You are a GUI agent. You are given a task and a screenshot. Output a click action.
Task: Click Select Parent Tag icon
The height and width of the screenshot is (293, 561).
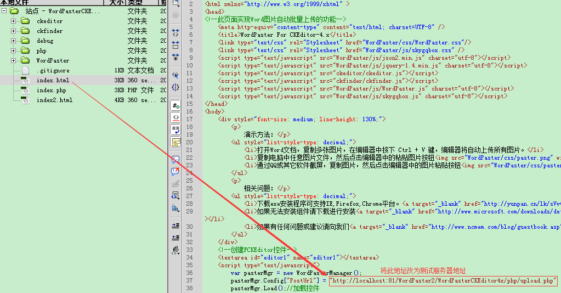[175, 75]
